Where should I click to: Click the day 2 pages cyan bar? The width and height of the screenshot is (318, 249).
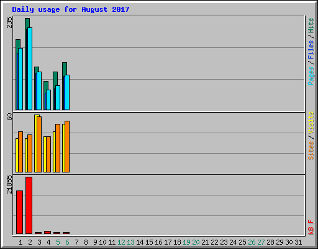30,68
